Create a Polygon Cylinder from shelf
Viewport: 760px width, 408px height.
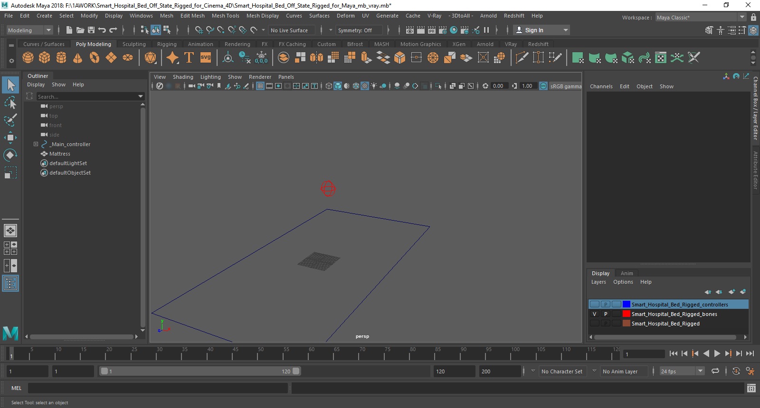click(x=61, y=58)
